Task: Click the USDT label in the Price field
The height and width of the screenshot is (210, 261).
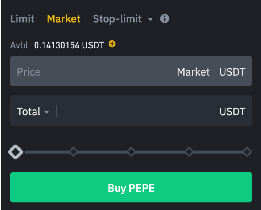Action: [x=232, y=71]
